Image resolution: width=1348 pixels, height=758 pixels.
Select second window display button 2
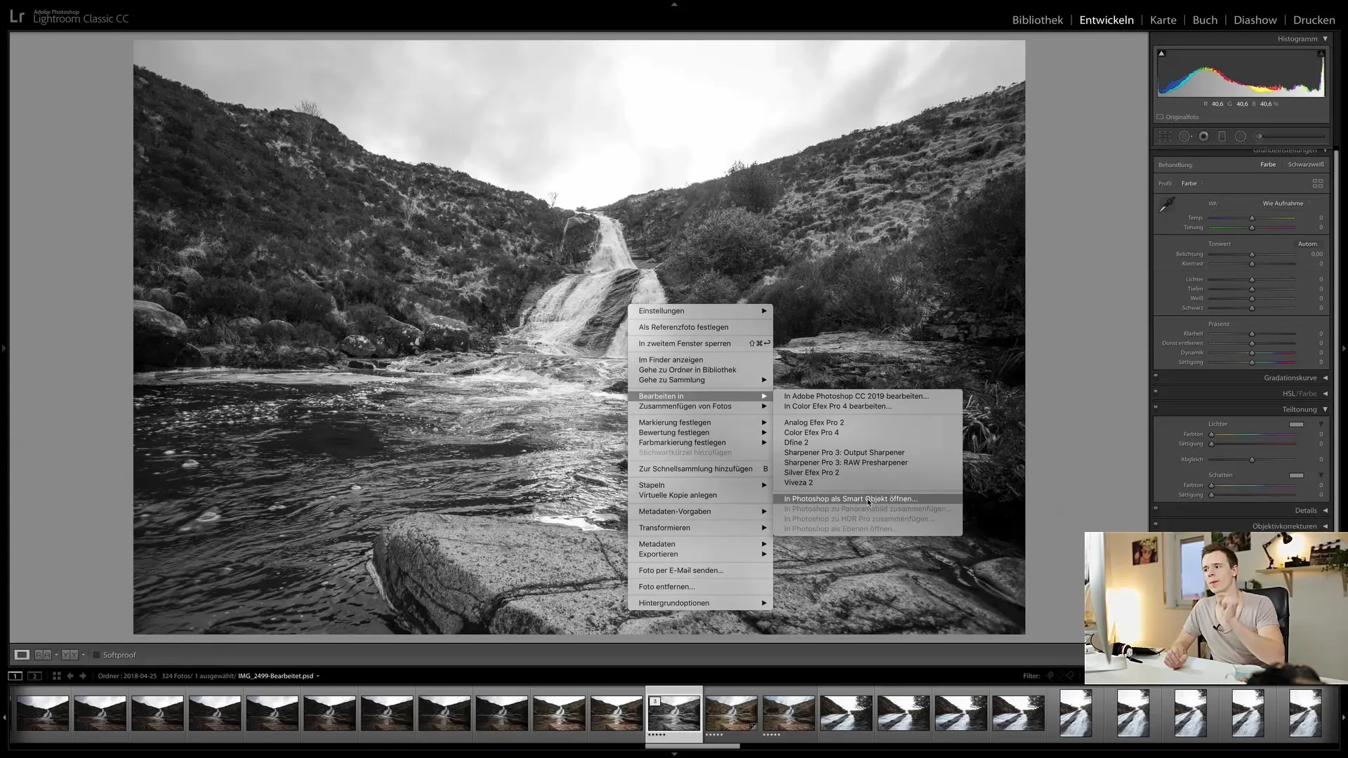click(34, 676)
